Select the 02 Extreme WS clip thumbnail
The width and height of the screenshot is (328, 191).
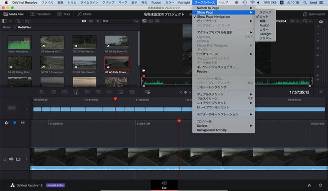[52, 42]
